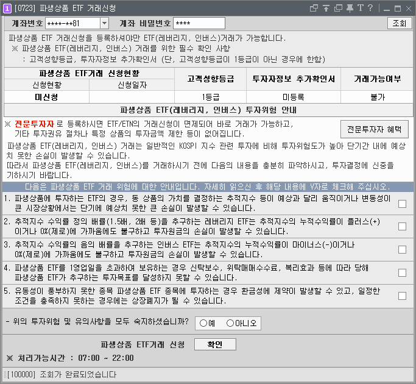Click the always-on-top arrow icon
This screenshot has height=384, width=416.
(326, 9)
